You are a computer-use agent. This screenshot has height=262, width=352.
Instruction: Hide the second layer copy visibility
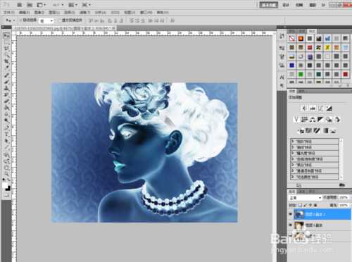pos(291,225)
